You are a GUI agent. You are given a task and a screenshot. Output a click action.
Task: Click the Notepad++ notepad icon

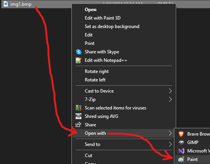[x=79, y=60]
